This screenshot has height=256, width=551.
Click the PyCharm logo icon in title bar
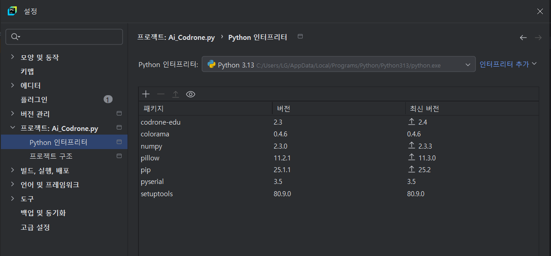(x=12, y=11)
